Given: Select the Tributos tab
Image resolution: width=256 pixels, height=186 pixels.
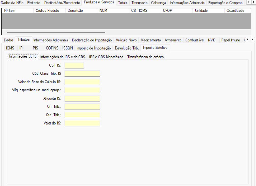Looking at the screenshot, I should point(23,40).
